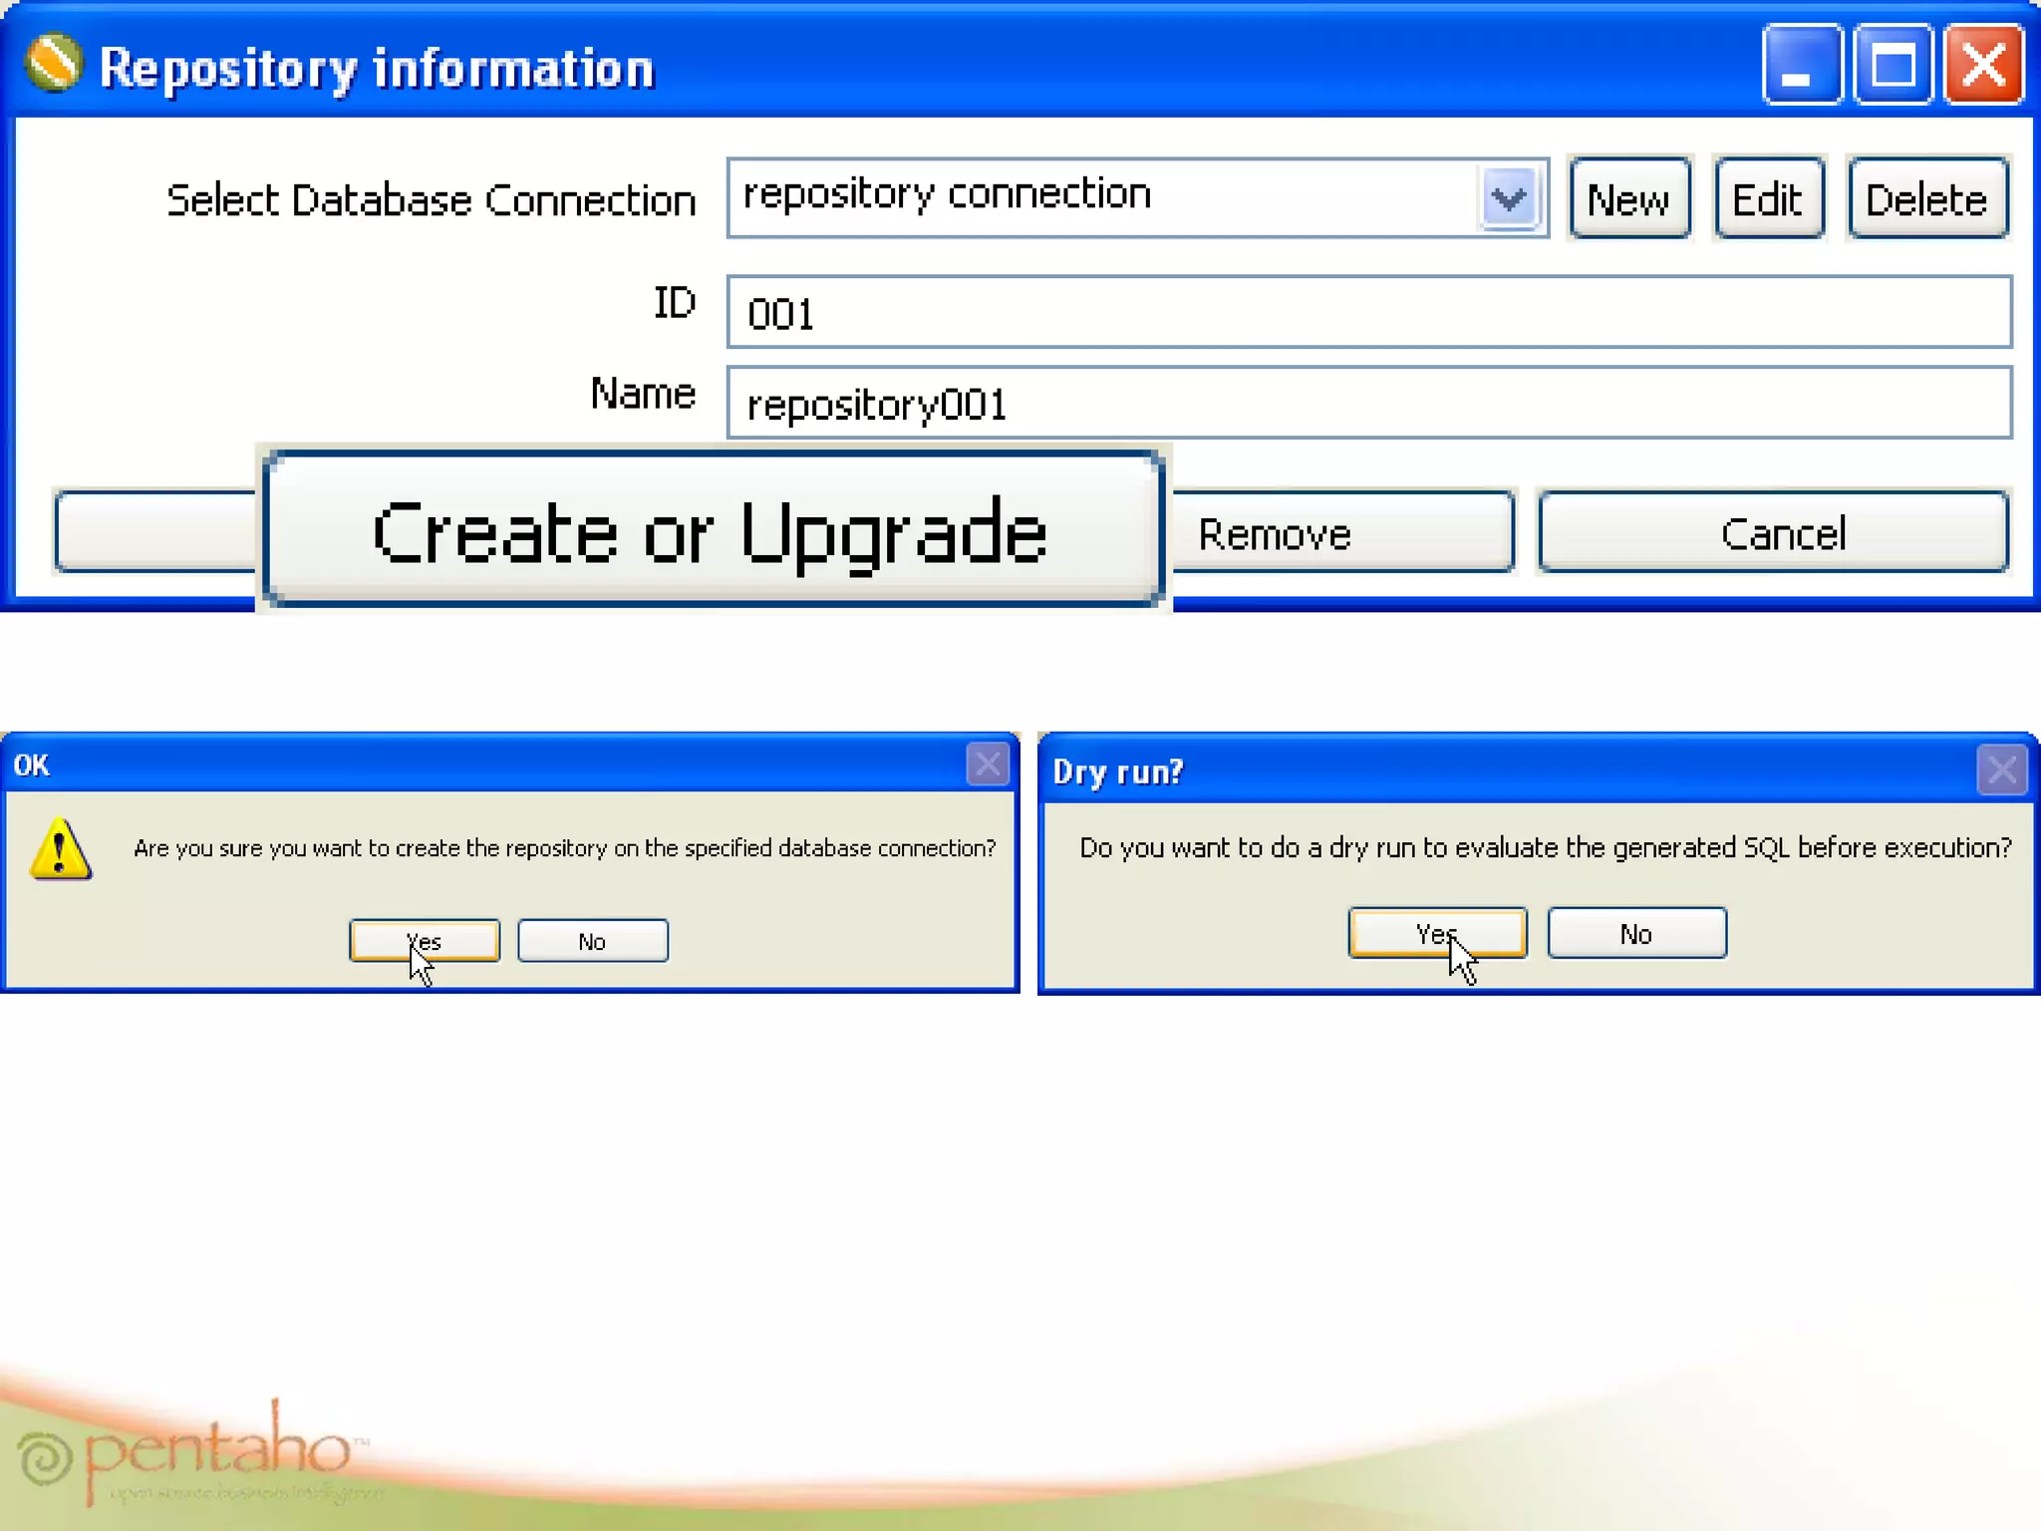Click the warning icon in OK dialog

tap(61, 850)
